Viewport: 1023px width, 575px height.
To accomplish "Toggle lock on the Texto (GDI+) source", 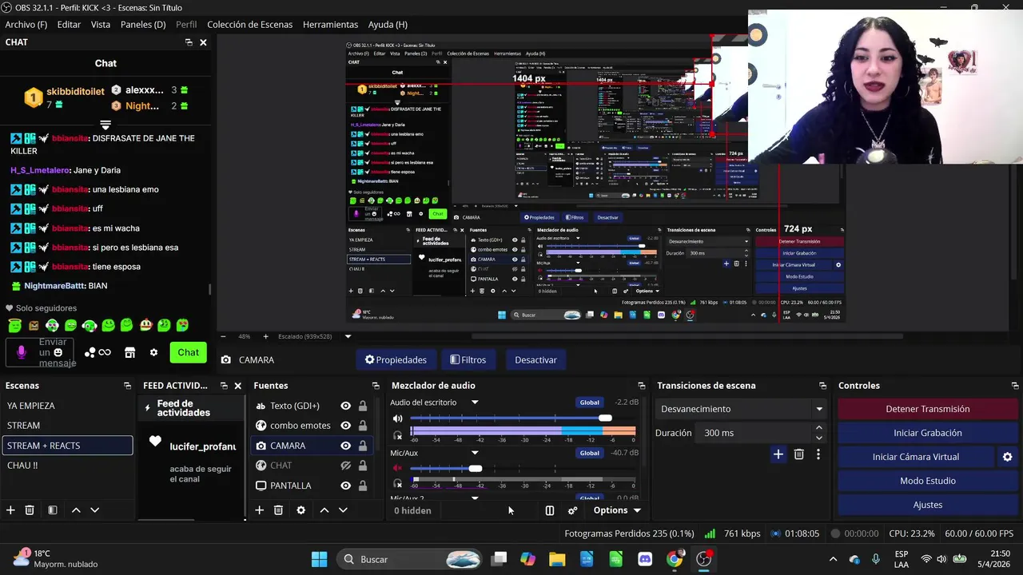I will 363,406.
